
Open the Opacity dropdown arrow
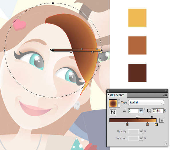pyautogui.click(x=141, y=131)
